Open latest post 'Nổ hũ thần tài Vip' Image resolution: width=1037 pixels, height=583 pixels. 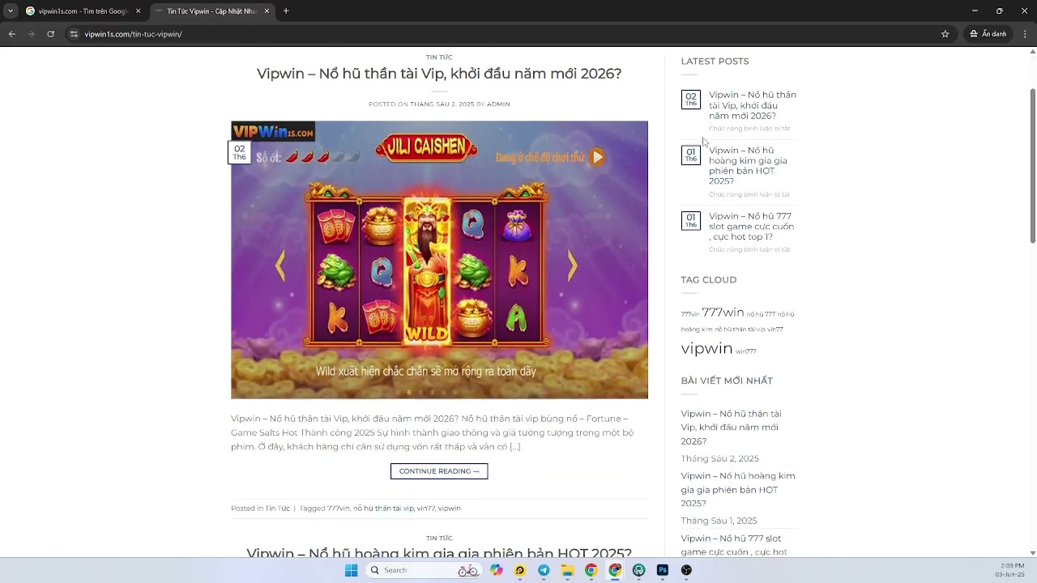(753, 105)
